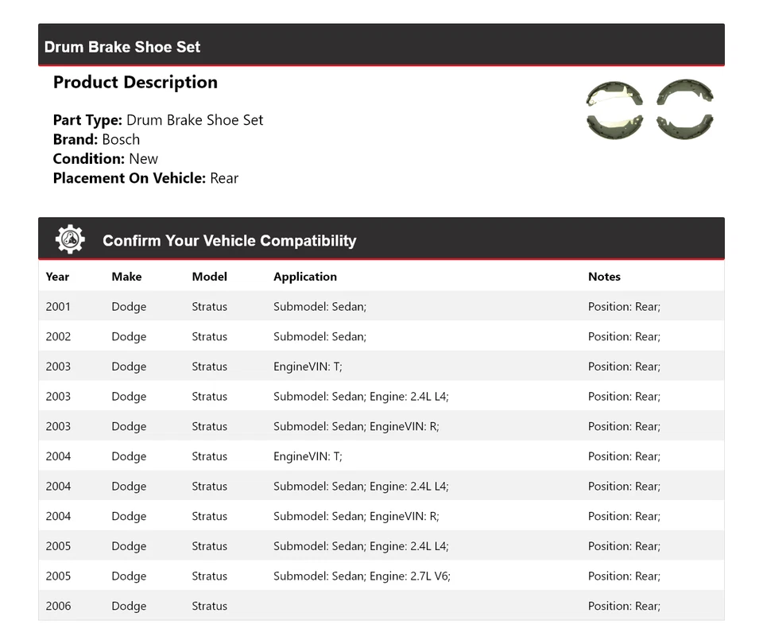Select the 2002 year cell
This screenshot has height=644, width=763.
[x=58, y=337]
